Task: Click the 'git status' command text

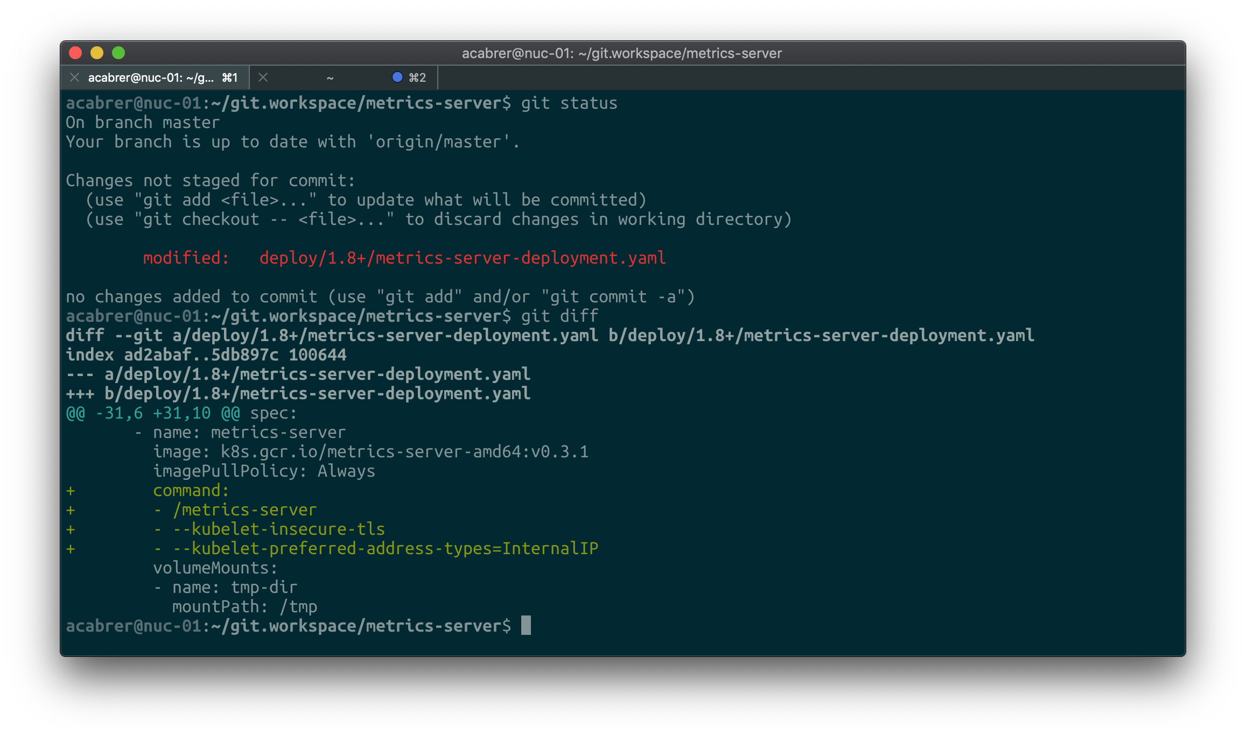Action: tap(569, 103)
